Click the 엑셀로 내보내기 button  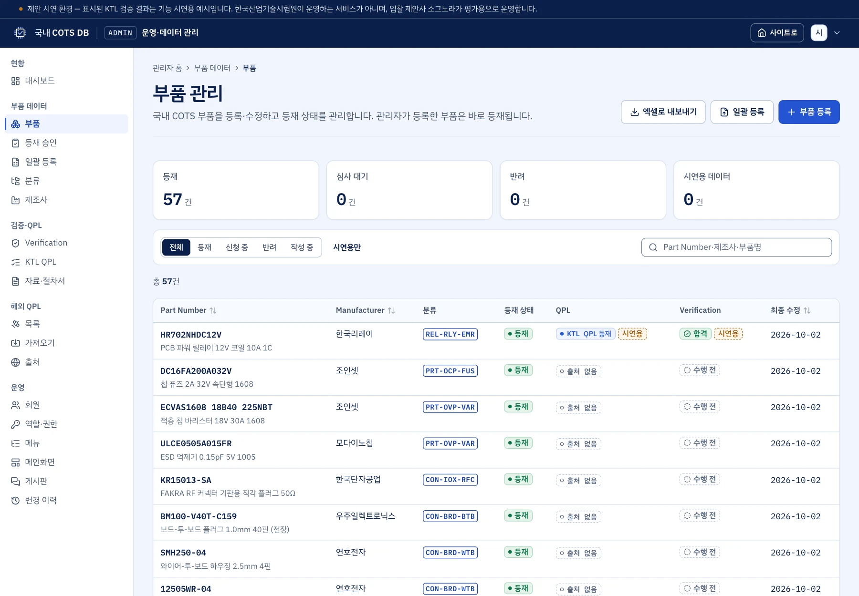(x=663, y=112)
